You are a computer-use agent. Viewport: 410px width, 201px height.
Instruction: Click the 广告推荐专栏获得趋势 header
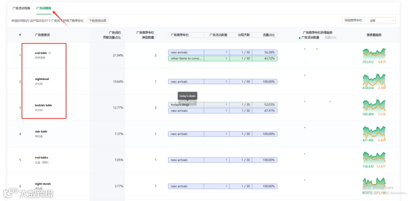pos(318,33)
